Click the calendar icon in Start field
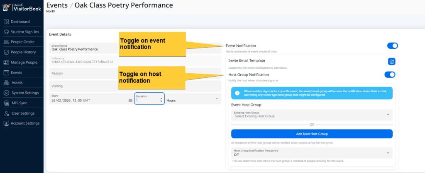The width and height of the screenshot is (425, 173). tap(130, 100)
